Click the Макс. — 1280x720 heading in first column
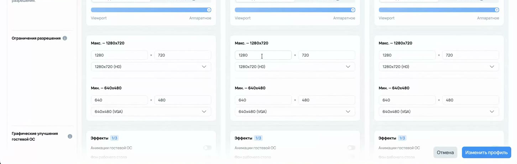This screenshot has height=164, width=517. (x=108, y=43)
